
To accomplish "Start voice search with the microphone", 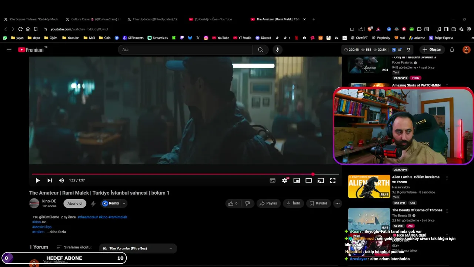I will coord(277,50).
